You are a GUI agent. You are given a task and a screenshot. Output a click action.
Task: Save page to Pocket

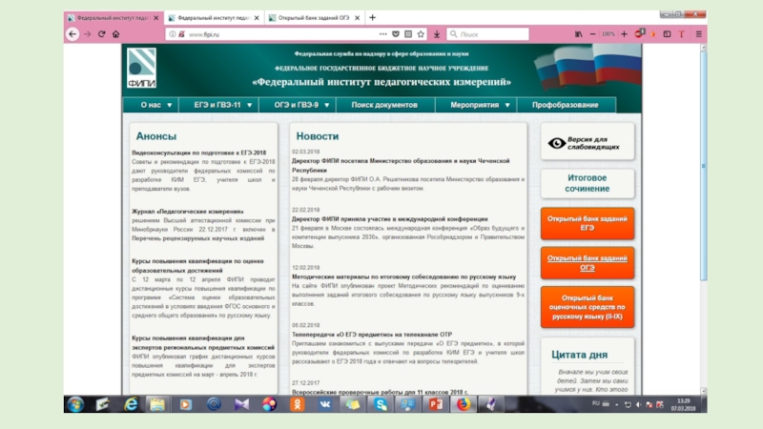point(396,34)
